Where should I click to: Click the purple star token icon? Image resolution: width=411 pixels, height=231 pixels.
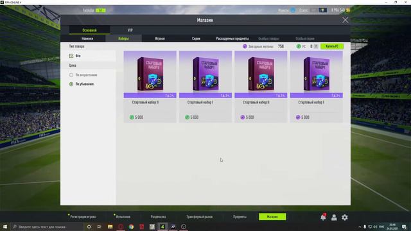[x=245, y=46]
